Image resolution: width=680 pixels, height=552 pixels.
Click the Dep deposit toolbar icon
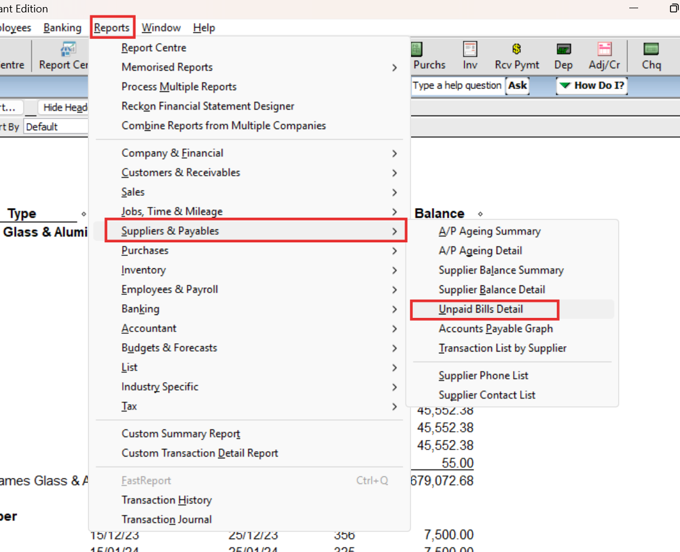[x=563, y=56]
